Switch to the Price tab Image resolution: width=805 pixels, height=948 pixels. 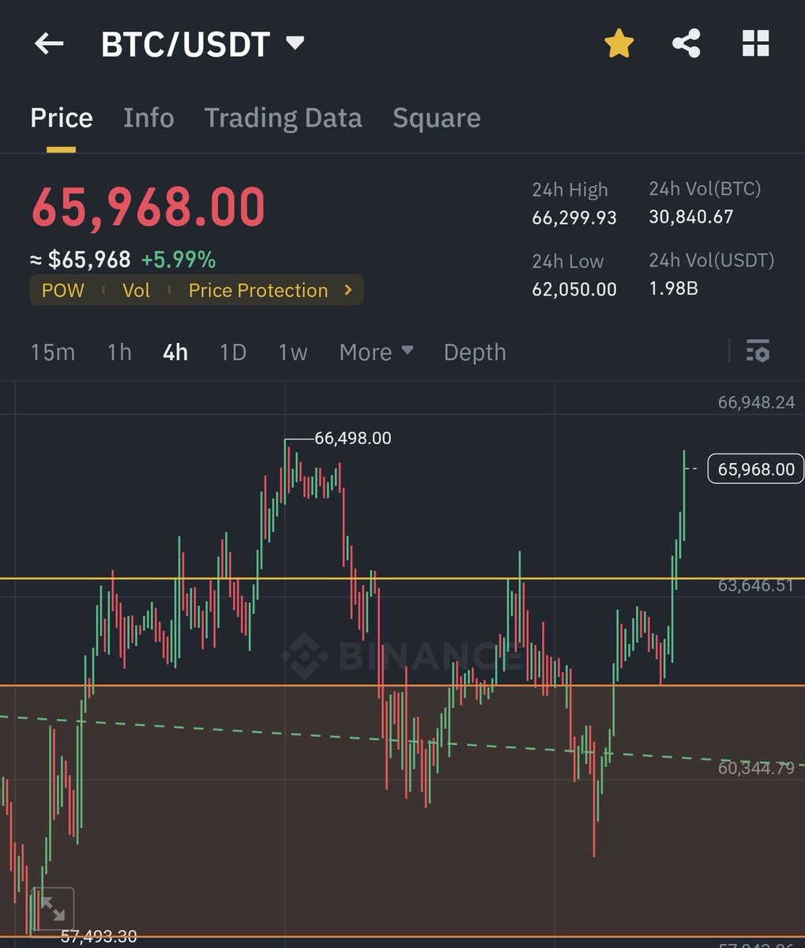click(x=62, y=118)
